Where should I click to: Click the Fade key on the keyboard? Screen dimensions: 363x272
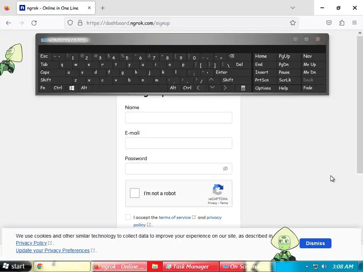tap(314, 88)
